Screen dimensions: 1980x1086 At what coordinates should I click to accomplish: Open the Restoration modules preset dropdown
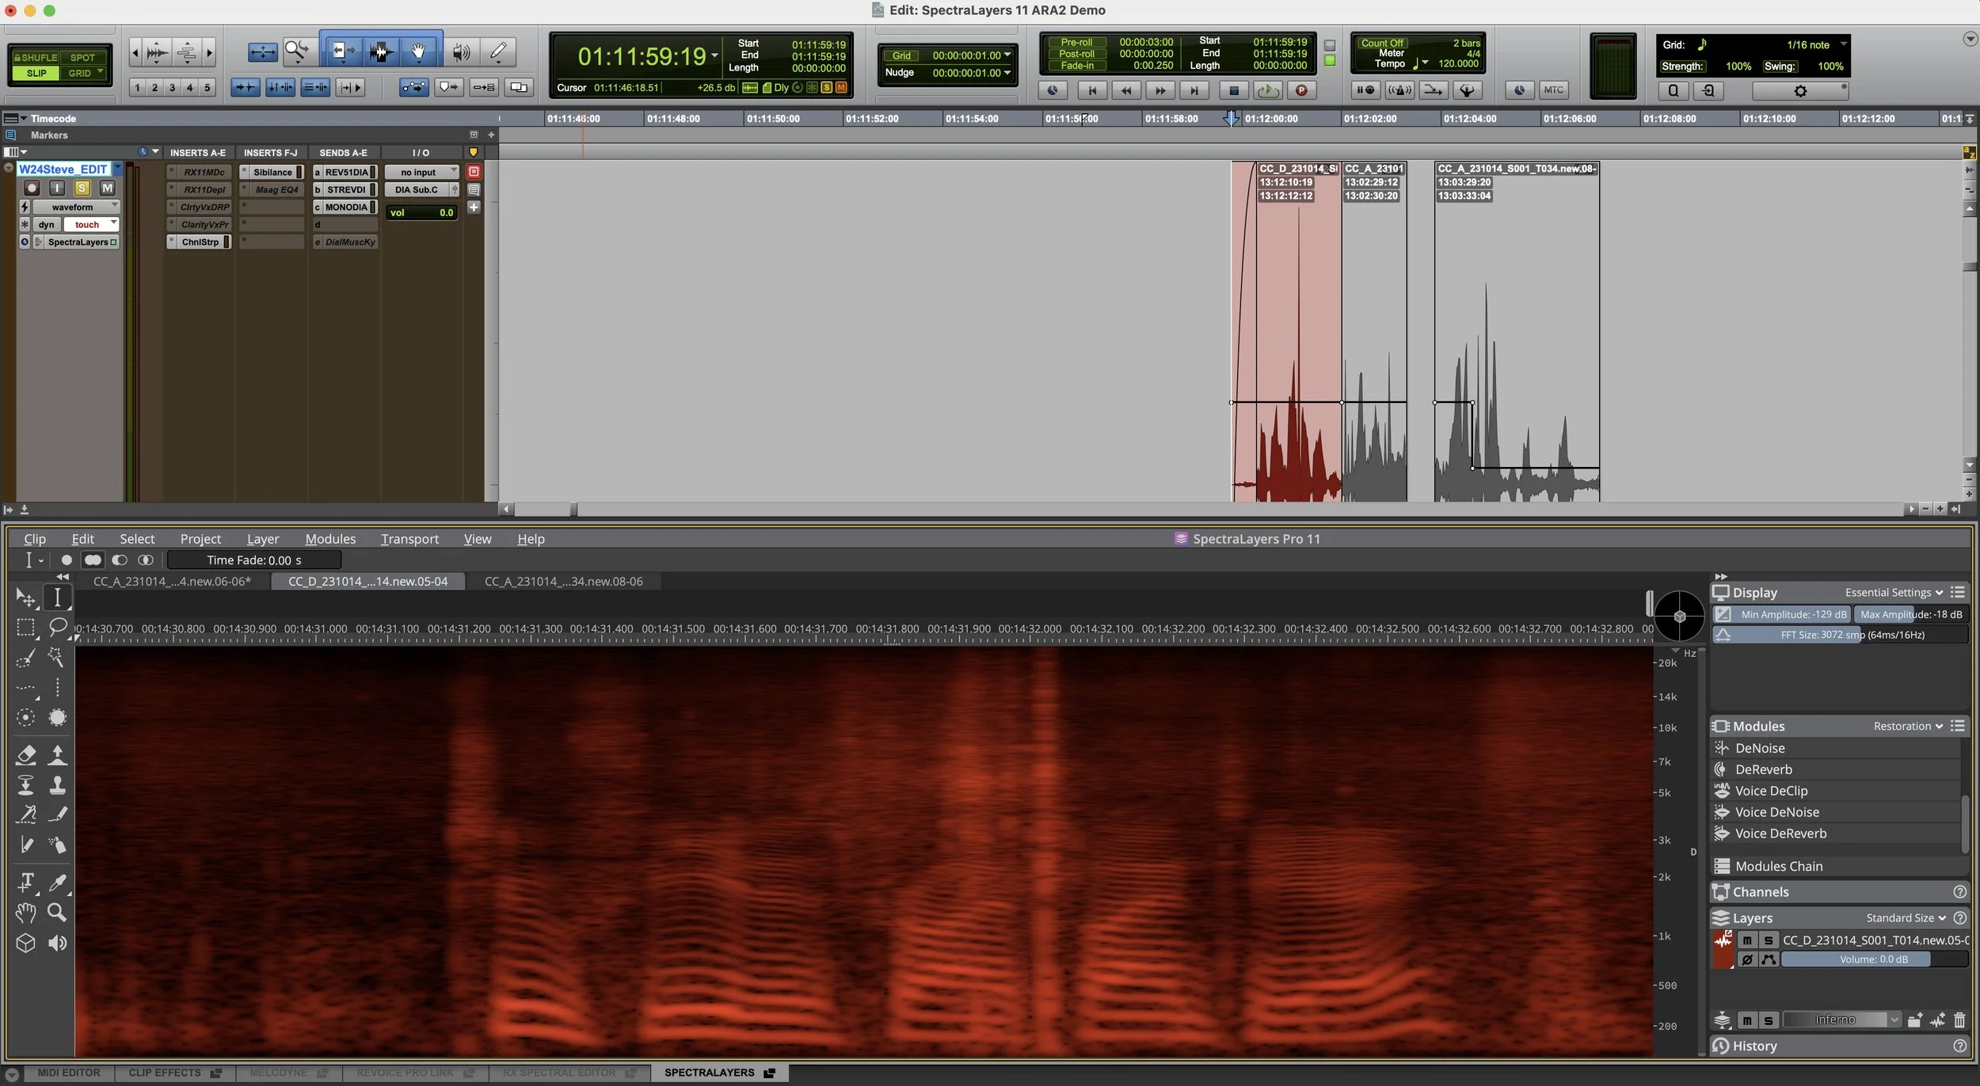click(x=1907, y=726)
